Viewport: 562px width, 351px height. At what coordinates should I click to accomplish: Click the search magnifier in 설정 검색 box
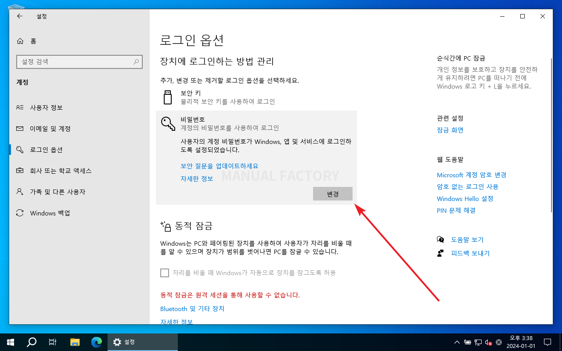click(136, 62)
